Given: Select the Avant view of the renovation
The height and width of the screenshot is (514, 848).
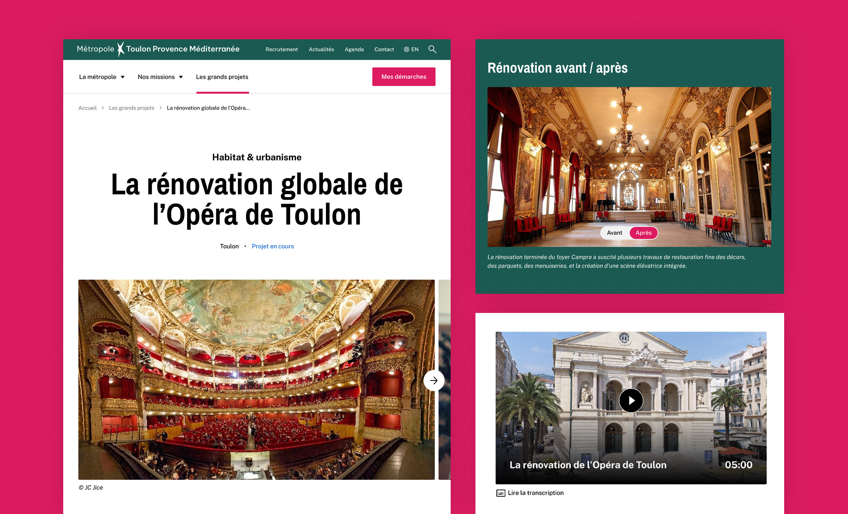Looking at the screenshot, I should (x=614, y=233).
